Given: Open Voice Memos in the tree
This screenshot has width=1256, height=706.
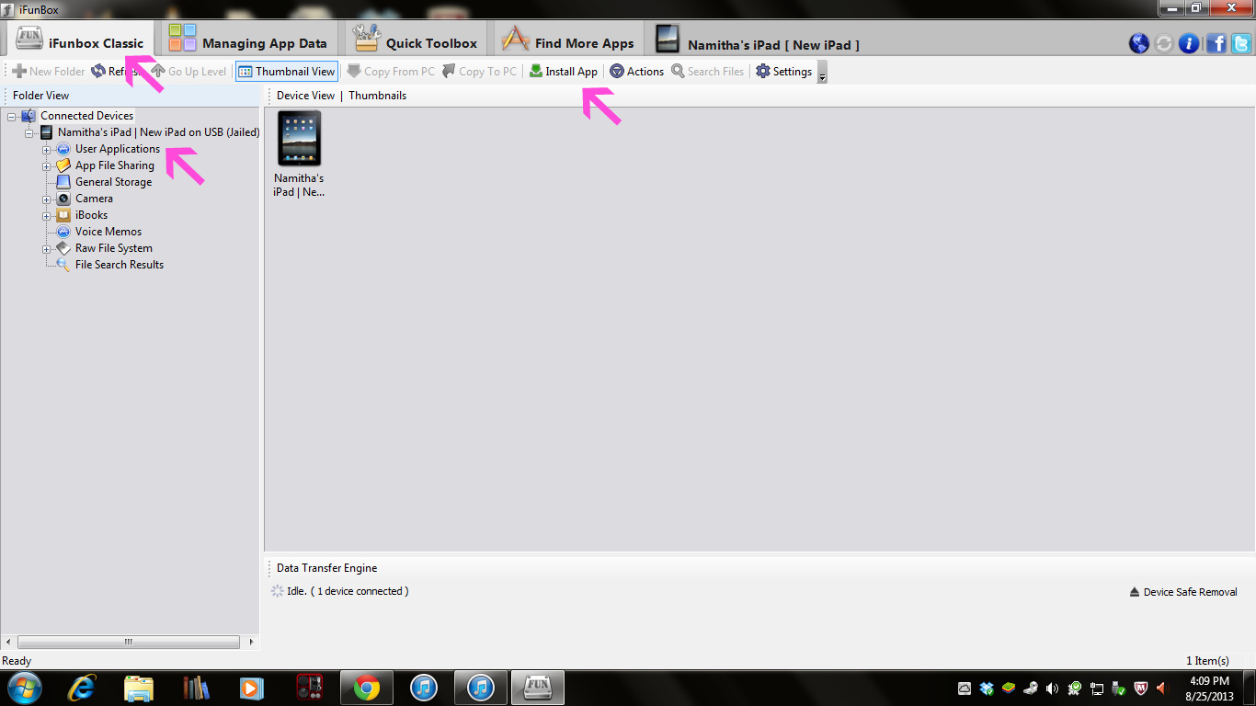Looking at the screenshot, I should click(x=108, y=232).
